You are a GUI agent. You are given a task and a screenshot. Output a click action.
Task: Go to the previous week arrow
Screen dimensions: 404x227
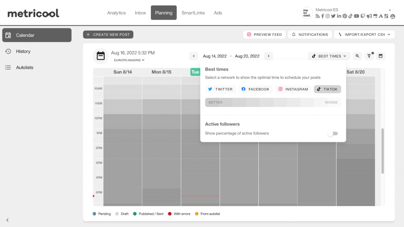[x=194, y=56]
